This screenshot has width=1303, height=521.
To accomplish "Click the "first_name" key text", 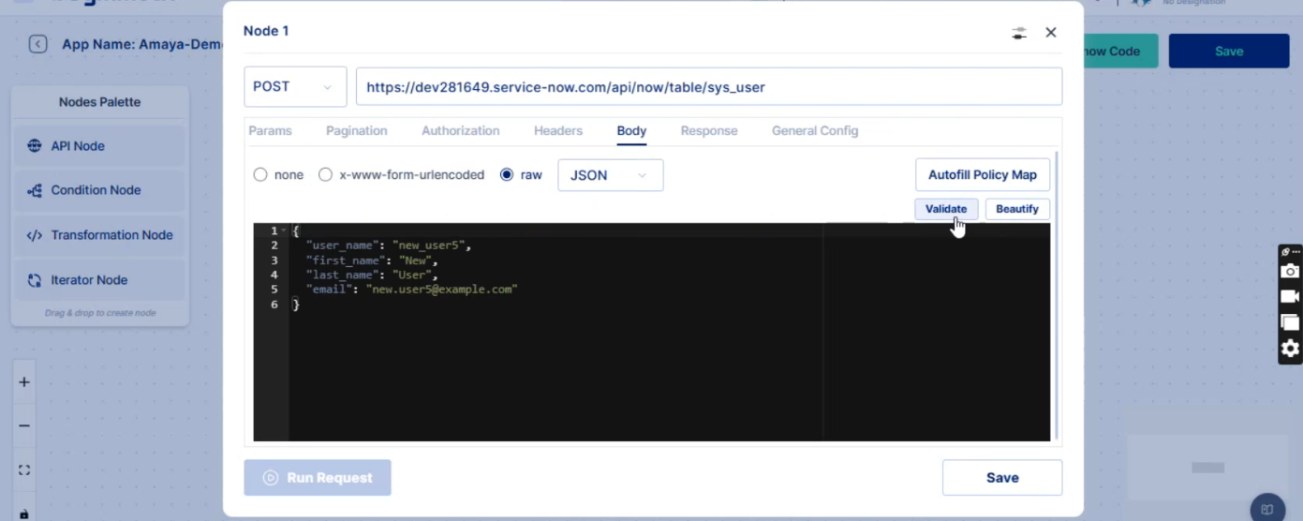I will pyautogui.click(x=346, y=260).
